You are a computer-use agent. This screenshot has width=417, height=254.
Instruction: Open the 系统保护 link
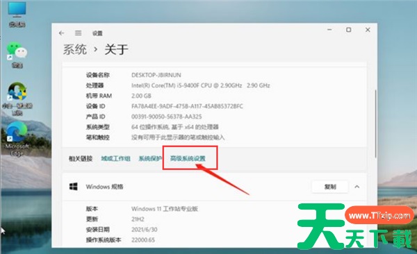[150, 159]
